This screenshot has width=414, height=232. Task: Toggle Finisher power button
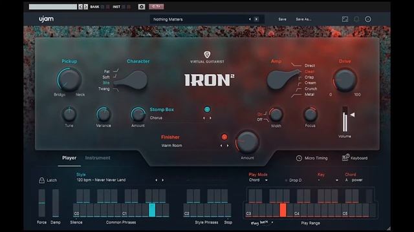pyautogui.click(x=224, y=137)
